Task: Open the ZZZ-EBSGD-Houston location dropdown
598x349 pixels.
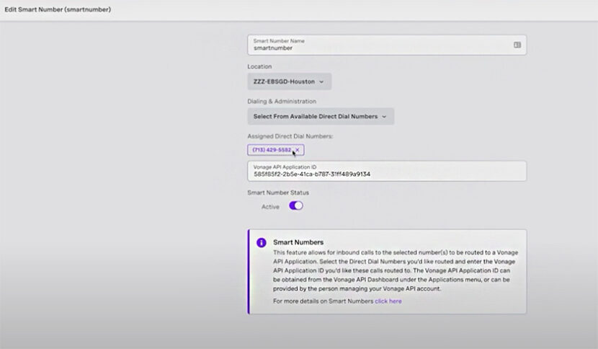Action: tap(289, 81)
